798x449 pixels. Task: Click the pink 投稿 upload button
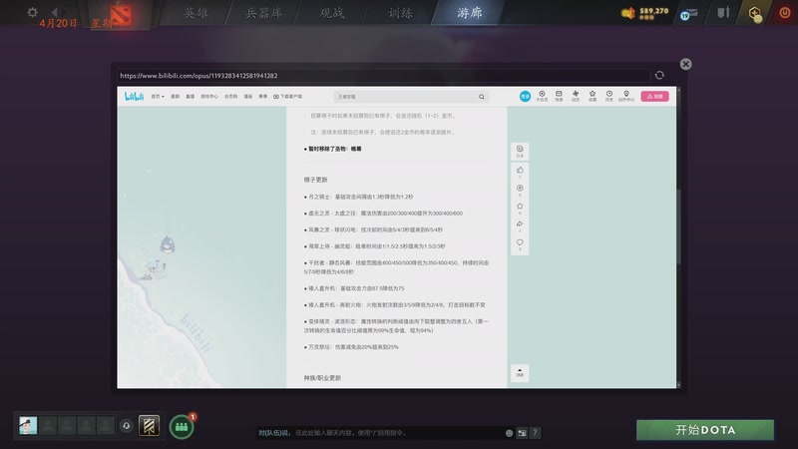pos(655,96)
